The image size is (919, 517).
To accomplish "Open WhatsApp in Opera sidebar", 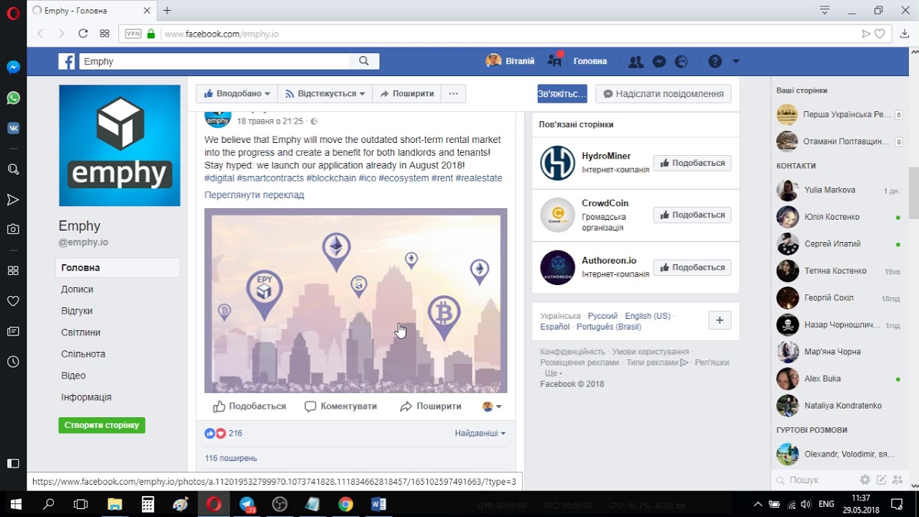I will coord(13,98).
